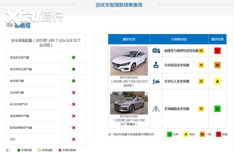The image size is (234, 153).
Task: Click 前排侧气囊 row label
Action: tap(17, 81)
